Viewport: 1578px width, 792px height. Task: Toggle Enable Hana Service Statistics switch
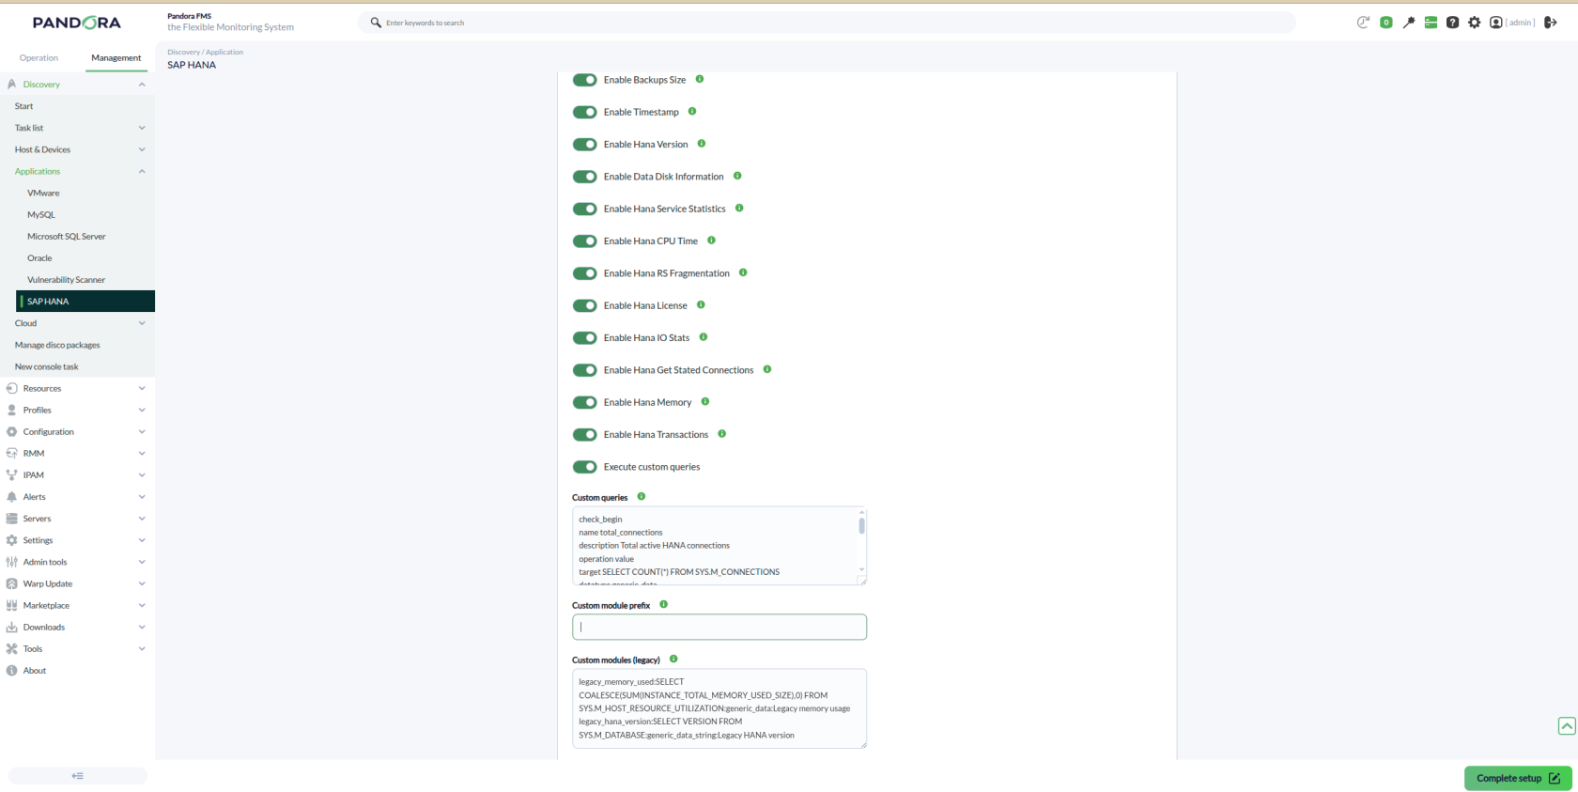(x=585, y=209)
